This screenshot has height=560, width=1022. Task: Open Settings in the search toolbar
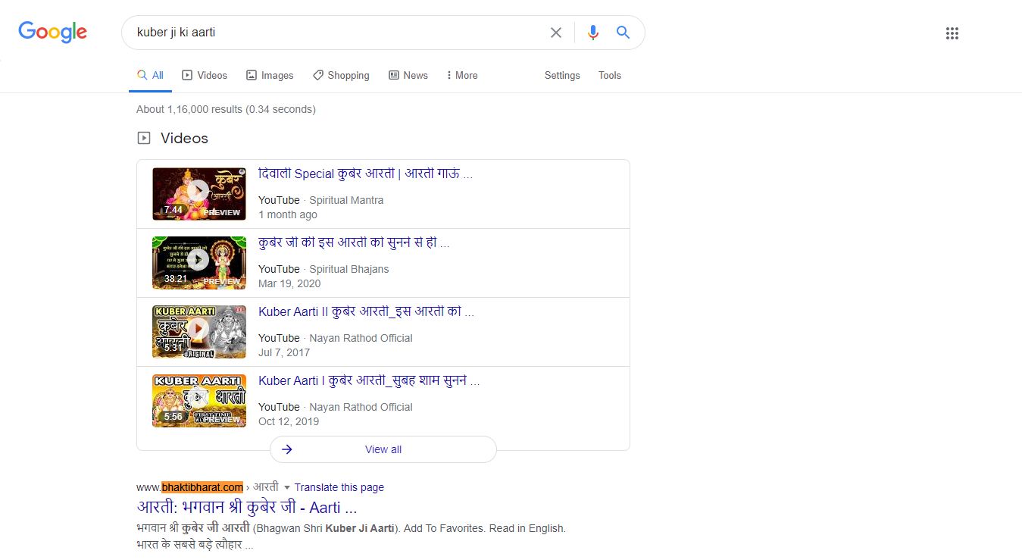(x=562, y=75)
